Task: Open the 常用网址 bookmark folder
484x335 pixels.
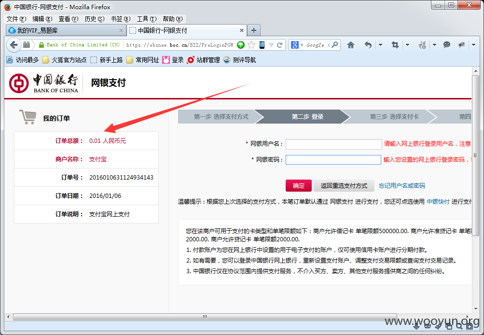Action: click(143, 60)
